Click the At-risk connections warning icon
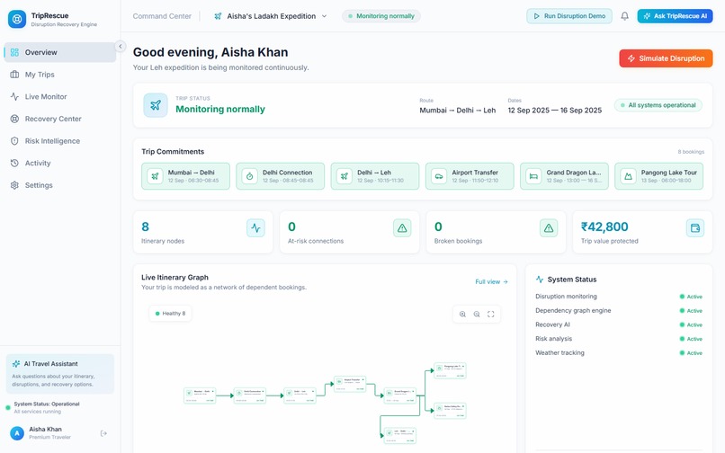Viewport: 725px width, 453px height. point(402,228)
